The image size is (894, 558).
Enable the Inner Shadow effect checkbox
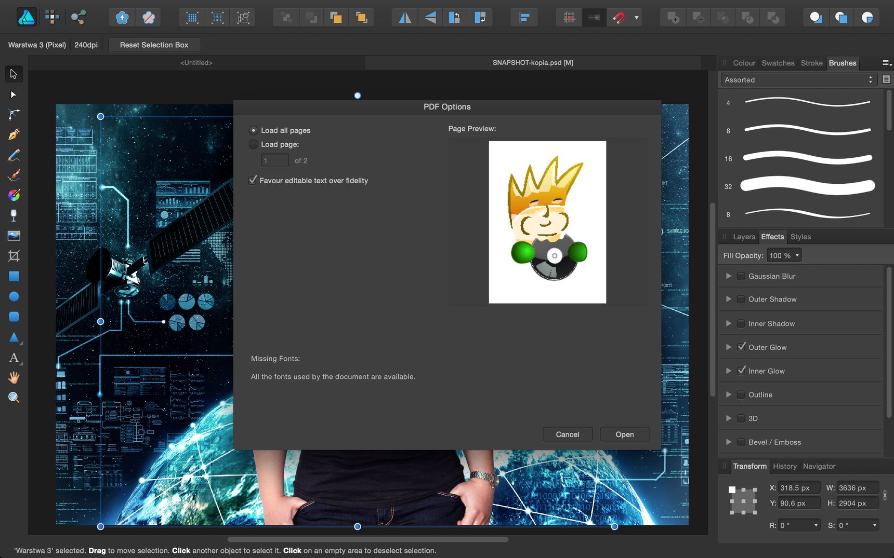[x=741, y=323]
